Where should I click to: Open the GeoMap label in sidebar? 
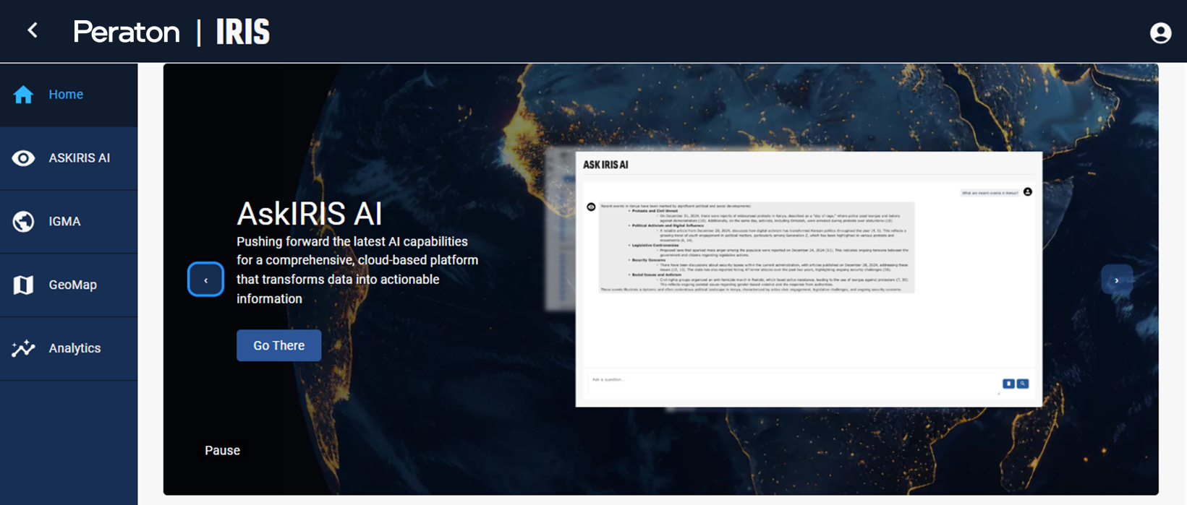[x=72, y=285]
